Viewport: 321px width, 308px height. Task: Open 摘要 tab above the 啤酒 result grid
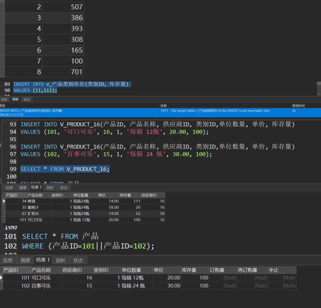[23, 188]
